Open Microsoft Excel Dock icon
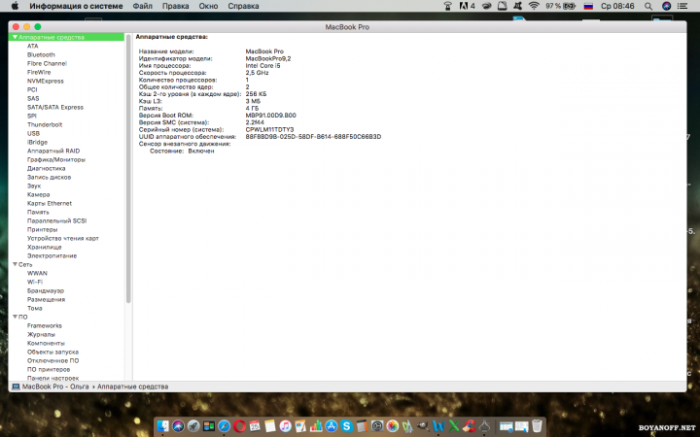This screenshot has height=437, width=700. point(454,426)
